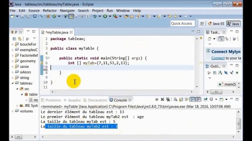Open the Source menu
This screenshot has width=252, height=141.
tap(34, 11)
